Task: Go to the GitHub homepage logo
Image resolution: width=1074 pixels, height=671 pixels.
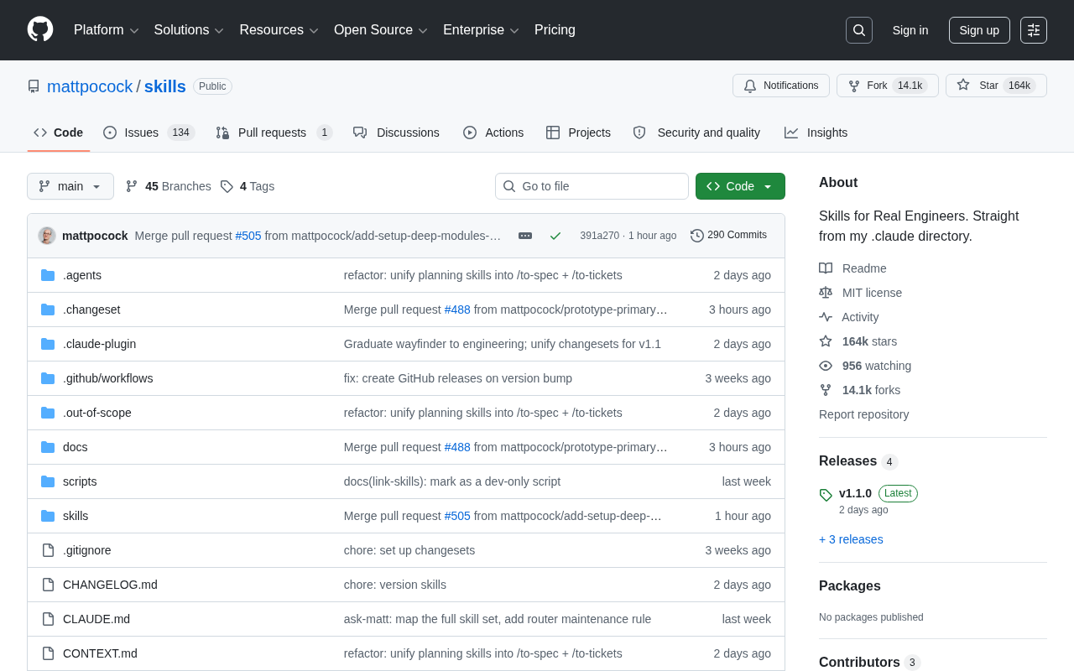Action: (40, 29)
